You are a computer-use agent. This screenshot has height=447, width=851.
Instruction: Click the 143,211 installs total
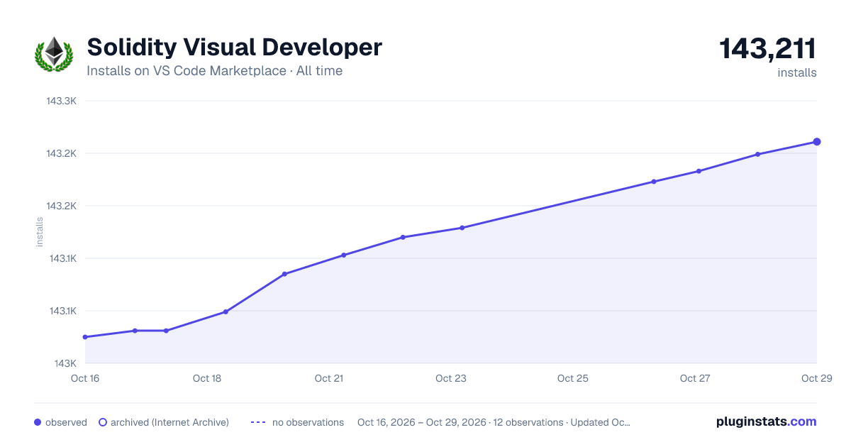pyautogui.click(x=768, y=49)
